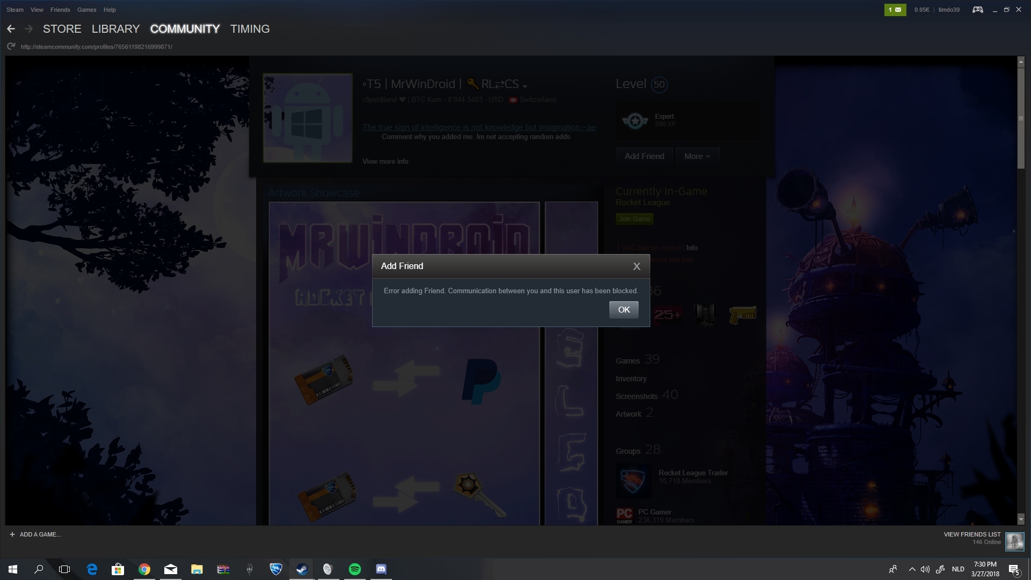Open the Windows Action Center notifications
This screenshot has height=580, width=1031.
(1014, 569)
